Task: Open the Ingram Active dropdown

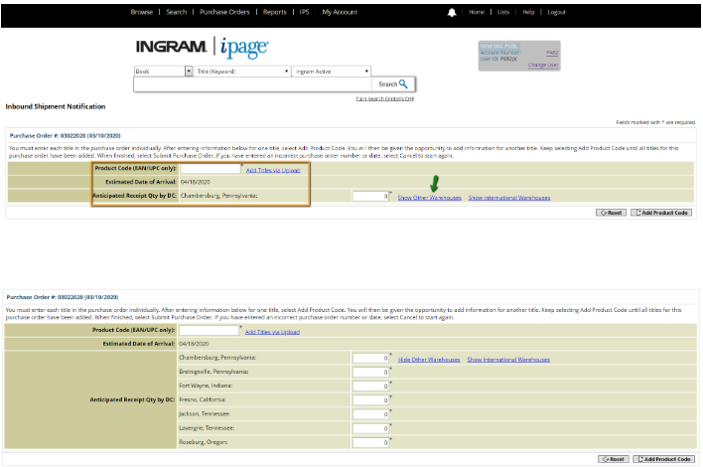Action: 332,72
